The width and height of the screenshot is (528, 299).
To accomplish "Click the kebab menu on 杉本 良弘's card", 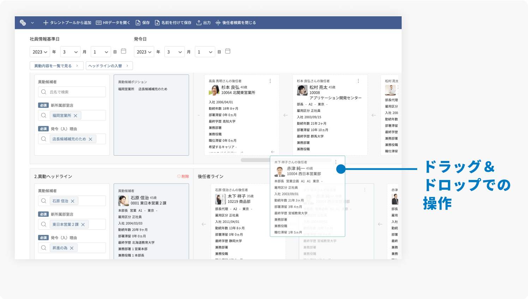I will 270,81.
